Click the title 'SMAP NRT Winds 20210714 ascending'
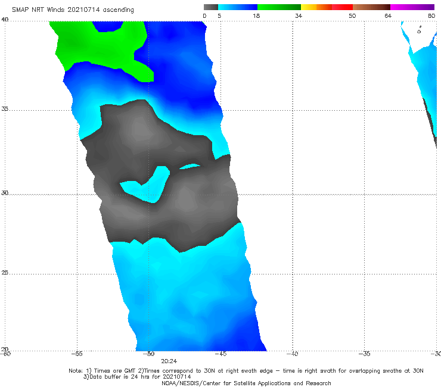Screen dimensions: 441x387 tap(73, 10)
